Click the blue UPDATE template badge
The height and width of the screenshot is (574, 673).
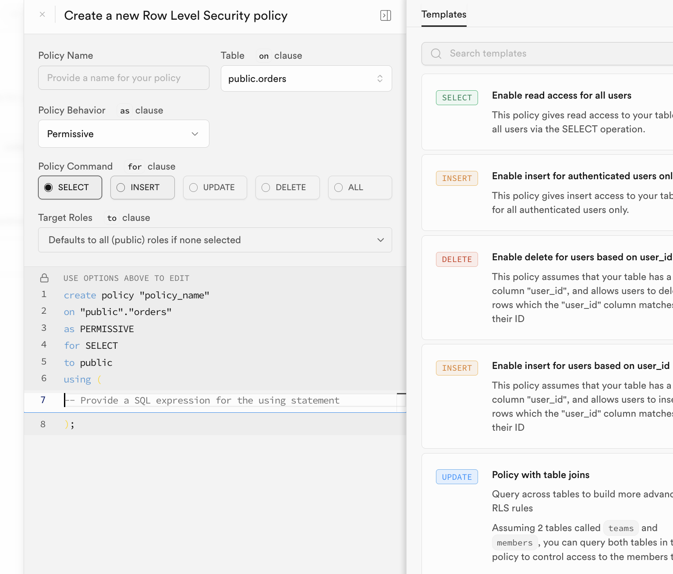pos(457,477)
